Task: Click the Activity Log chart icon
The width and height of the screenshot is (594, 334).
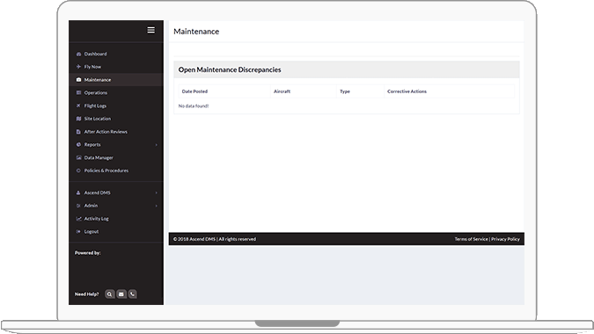Action: click(x=78, y=219)
